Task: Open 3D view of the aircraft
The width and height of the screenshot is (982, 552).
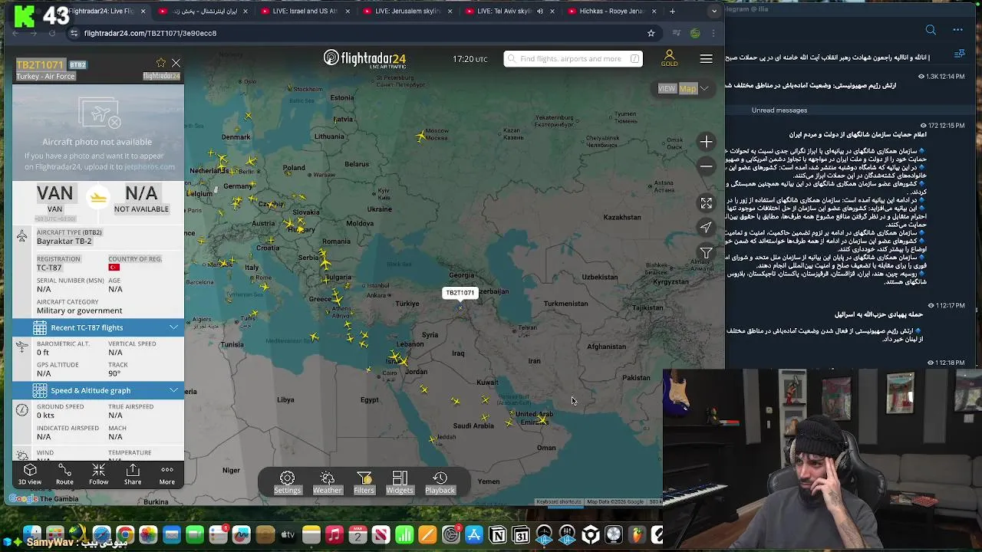Action: pyautogui.click(x=30, y=475)
